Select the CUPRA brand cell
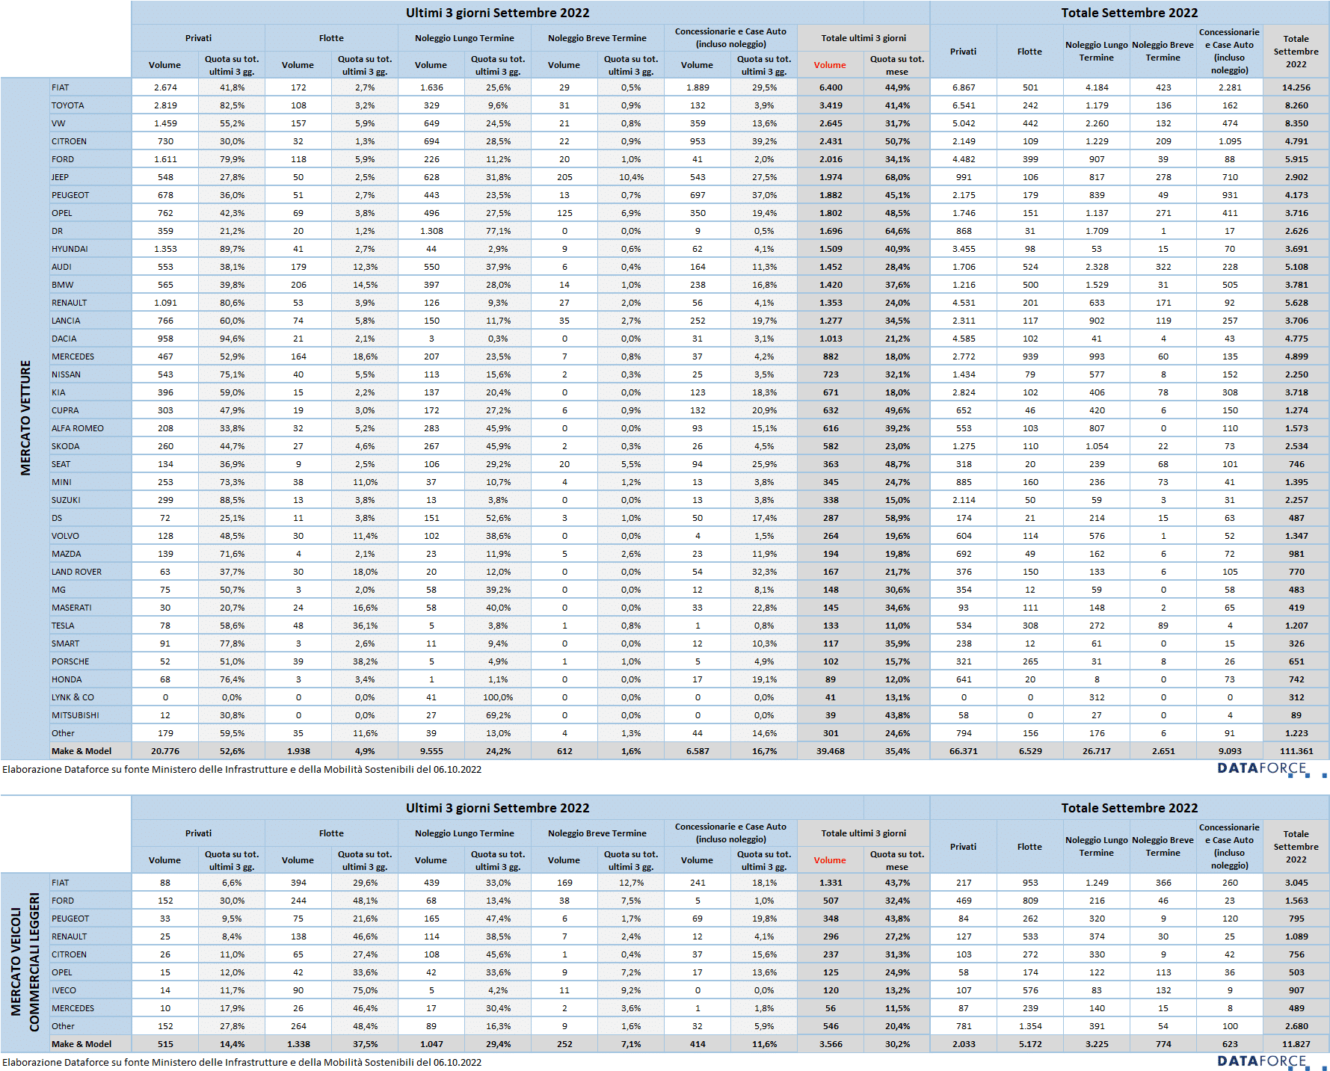 tap(90, 410)
